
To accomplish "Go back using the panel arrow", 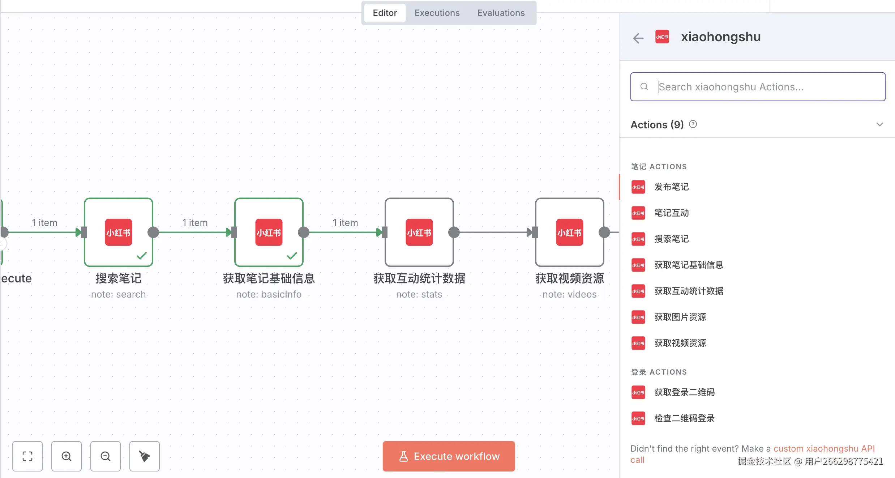I will coord(638,38).
